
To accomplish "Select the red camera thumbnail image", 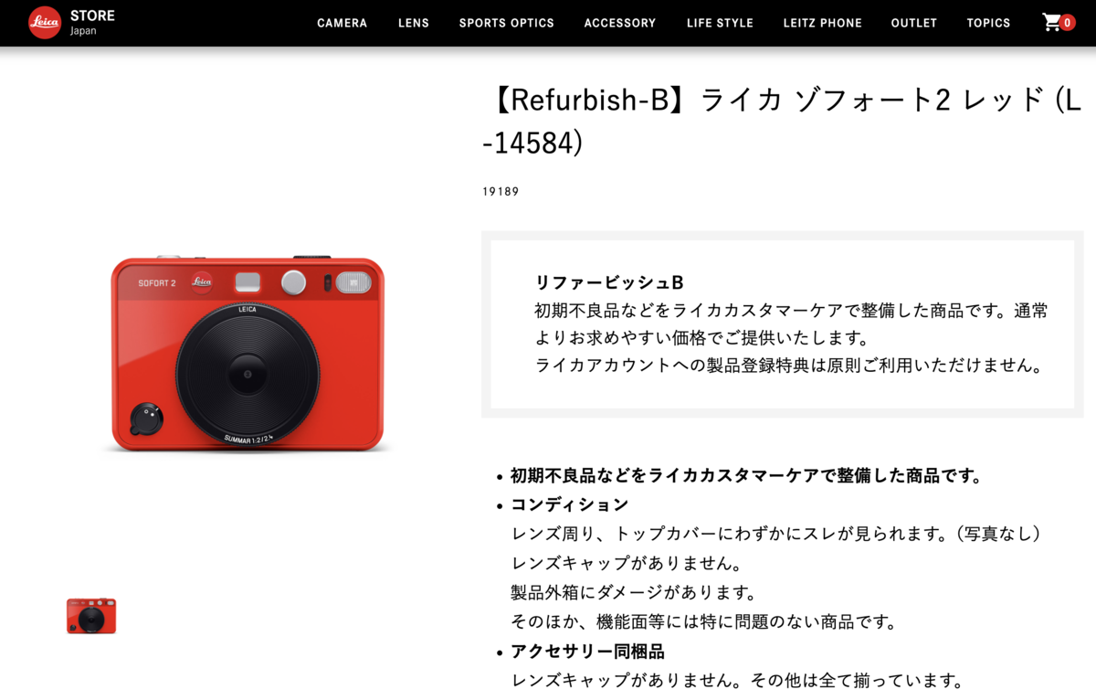I will 91,616.
